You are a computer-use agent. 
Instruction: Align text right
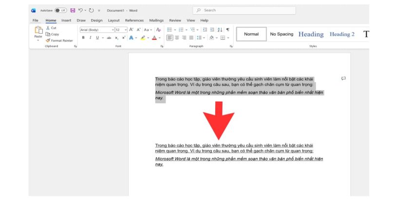tap(184, 38)
